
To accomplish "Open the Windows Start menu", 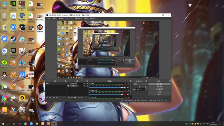I will click(x=3, y=124).
